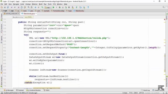
Task: Click the Open folder toolbar icon
Action: [x=2, y=7]
